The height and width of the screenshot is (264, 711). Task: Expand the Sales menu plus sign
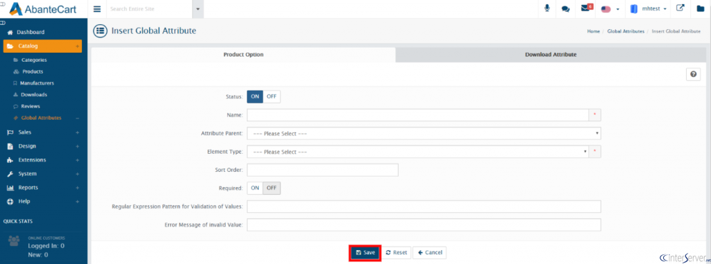pos(78,132)
